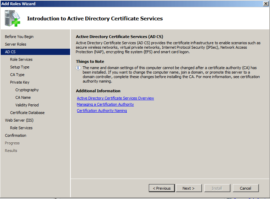Select the AD CS navigation item
270x199 pixels.
pos(10,52)
